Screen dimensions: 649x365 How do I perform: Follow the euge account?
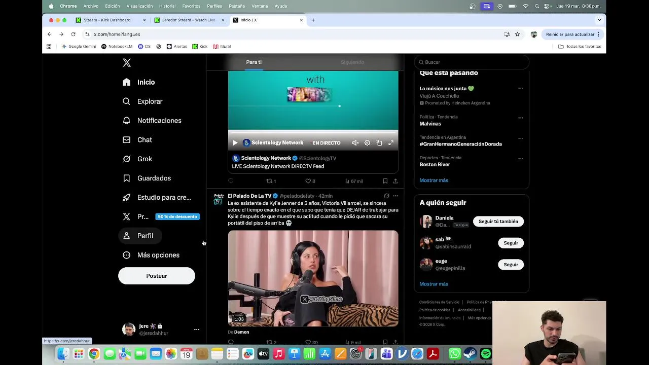(x=511, y=265)
